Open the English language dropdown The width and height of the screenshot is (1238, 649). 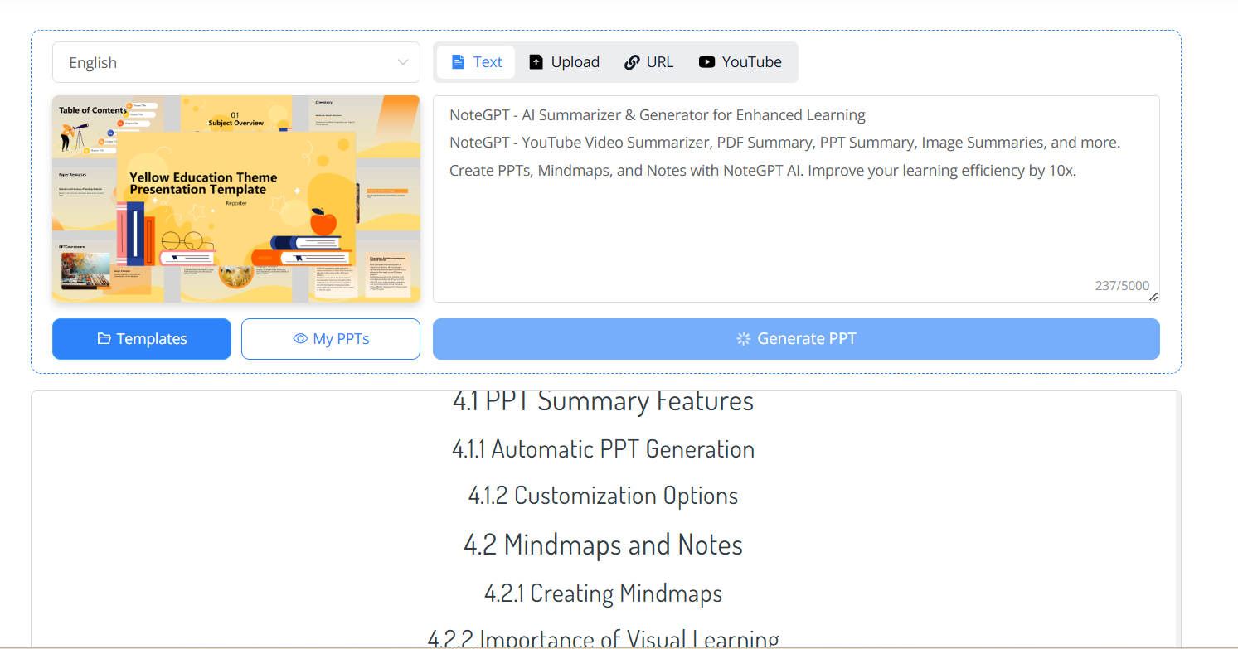pyautogui.click(x=235, y=62)
